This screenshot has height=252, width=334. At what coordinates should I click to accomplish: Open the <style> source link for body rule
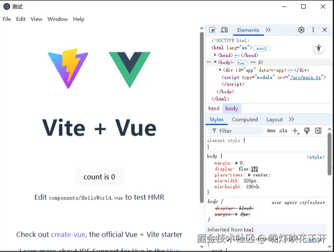pyautogui.click(x=315, y=157)
